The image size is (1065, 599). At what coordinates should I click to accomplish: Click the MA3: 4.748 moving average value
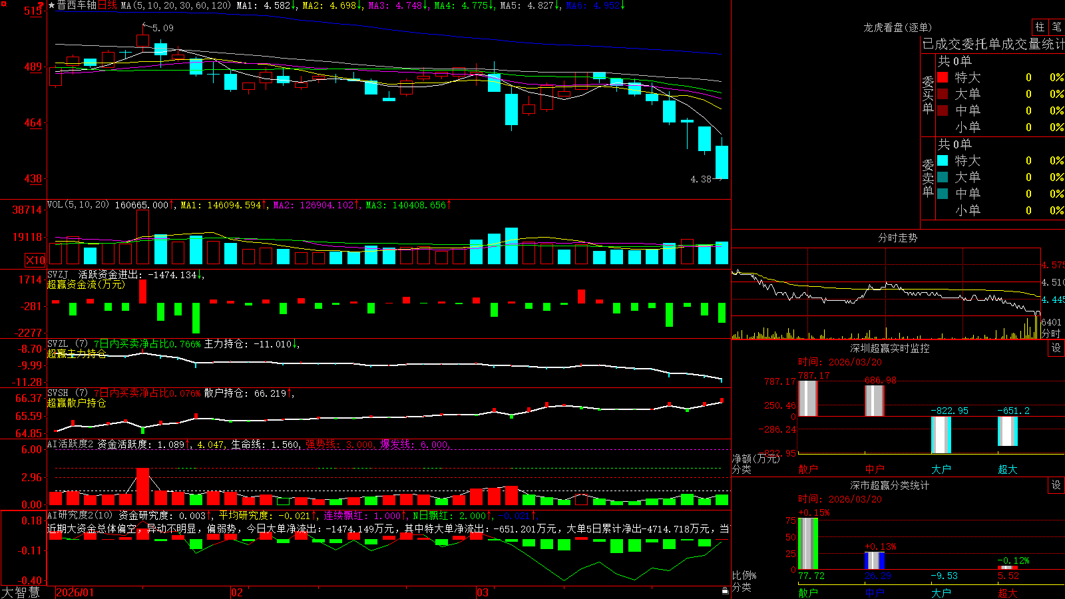pyautogui.click(x=397, y=5)
